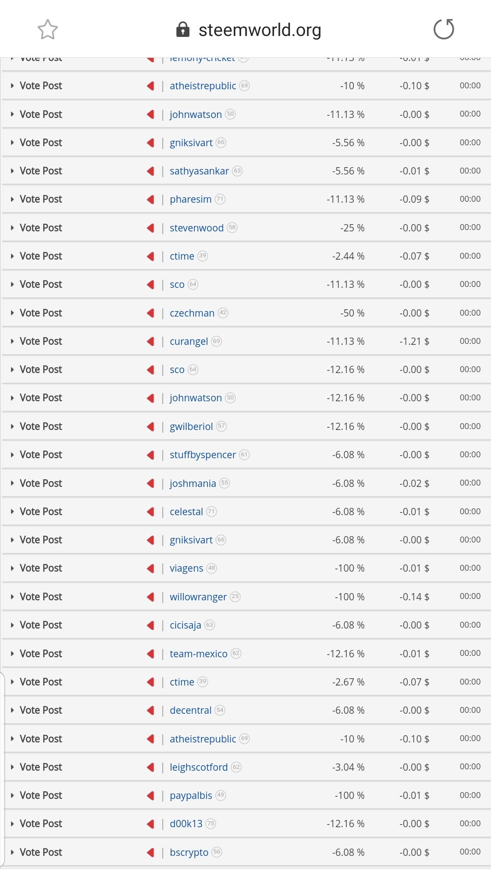Open the stuffbyspencer account link
The image size is (491, 870).
click(x=203, y=455)
